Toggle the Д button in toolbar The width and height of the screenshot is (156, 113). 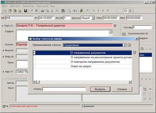click(x=130, y=11)
